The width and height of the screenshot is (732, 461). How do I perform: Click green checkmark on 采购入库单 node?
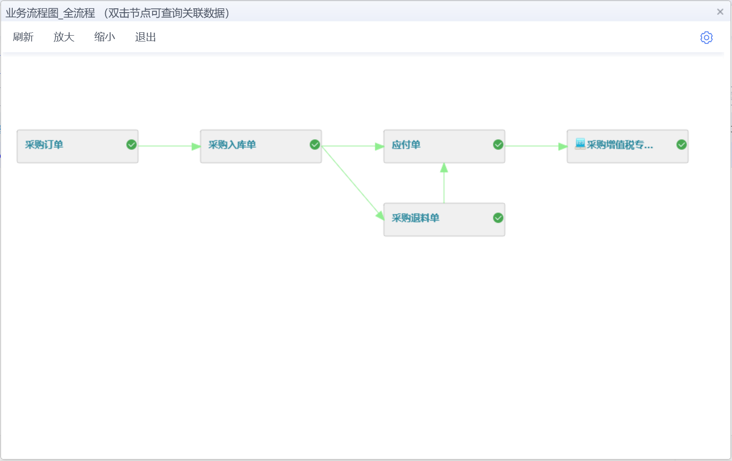[x=315, y=145]
